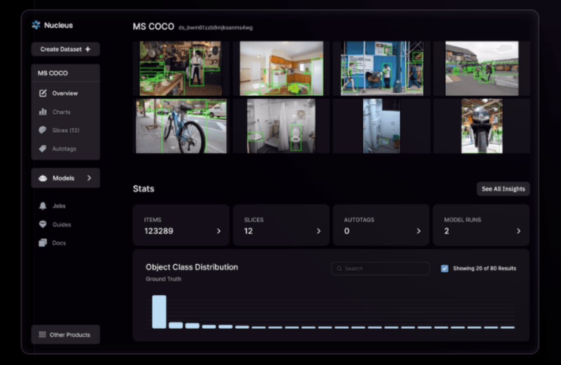The height and width of the screenshot is (365, 561).
Task: Open the SLICES stat card chevron
Action: click(x=319, y=231)
